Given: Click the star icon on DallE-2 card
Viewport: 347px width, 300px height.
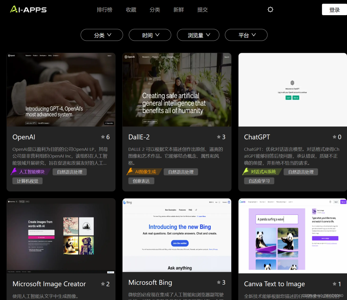Looking at the screenshot, I should 219,137.
